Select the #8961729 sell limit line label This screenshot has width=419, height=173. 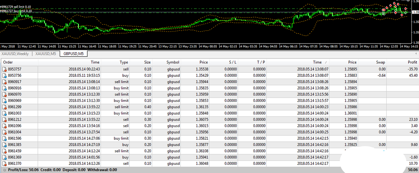16,7
